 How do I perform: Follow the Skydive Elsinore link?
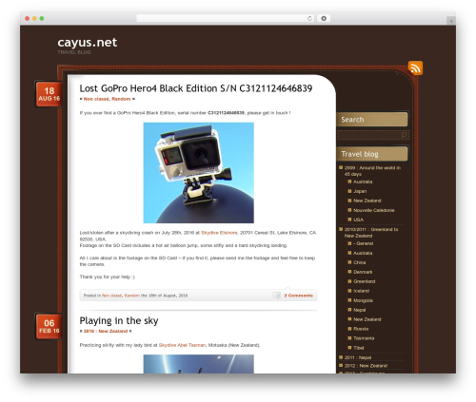(219, 233)
